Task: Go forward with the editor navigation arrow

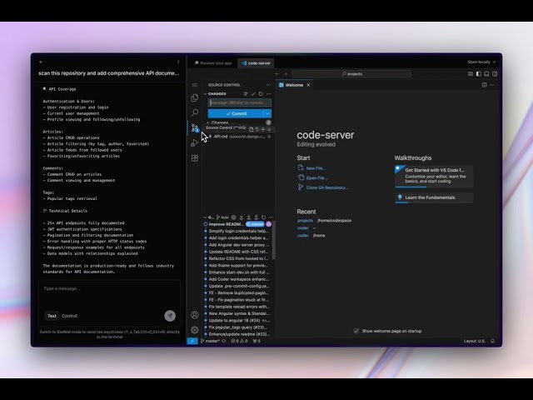Action: (285, 74)
